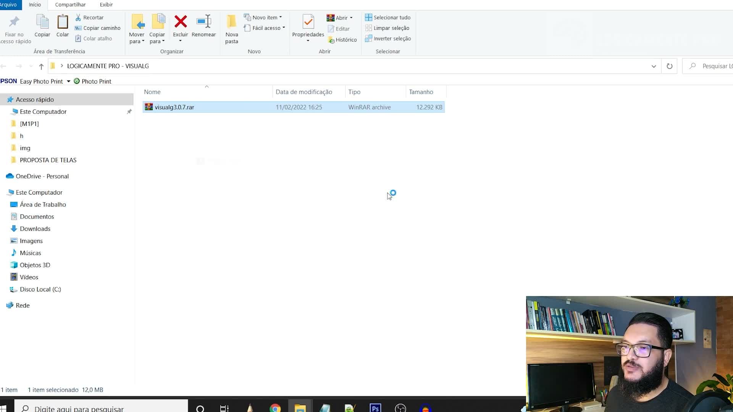This screenshot has width=733, height=412.
Task: Open Photoshop from the taskbar
Action: (x=375, y=408)
